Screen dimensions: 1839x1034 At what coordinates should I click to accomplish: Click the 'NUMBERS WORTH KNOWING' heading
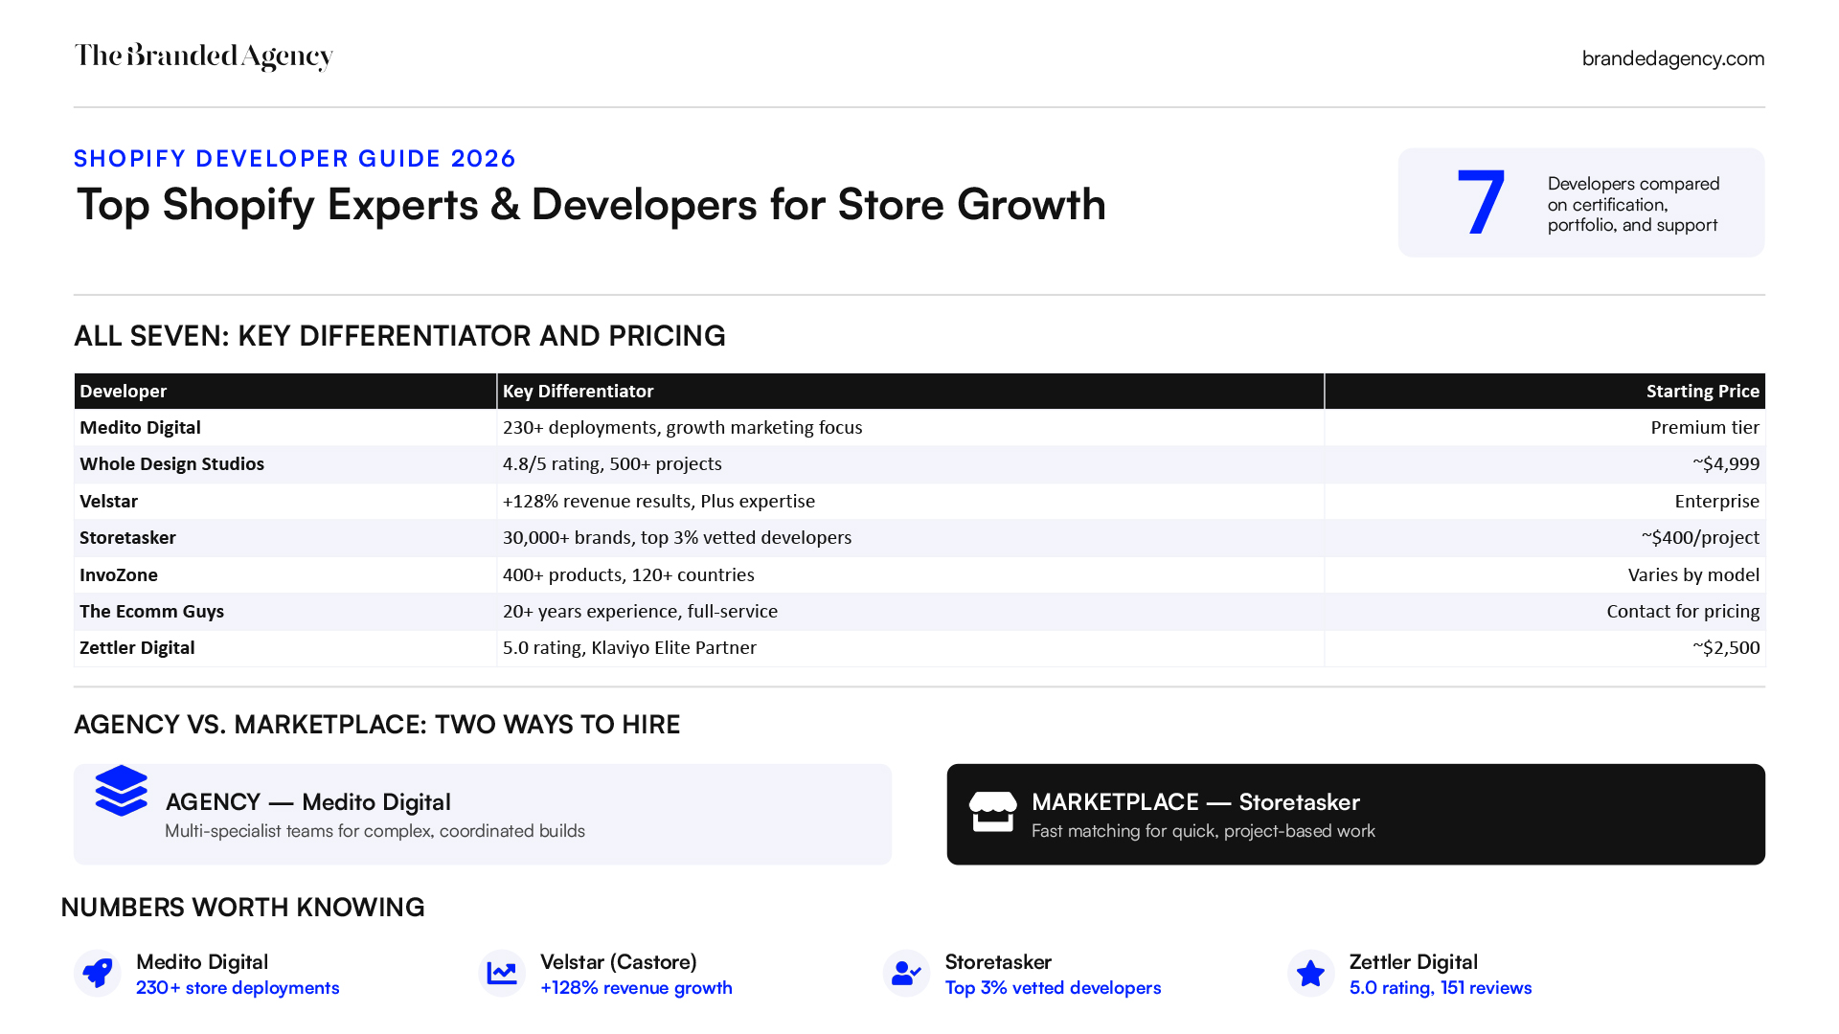click(x=242, y=908)
